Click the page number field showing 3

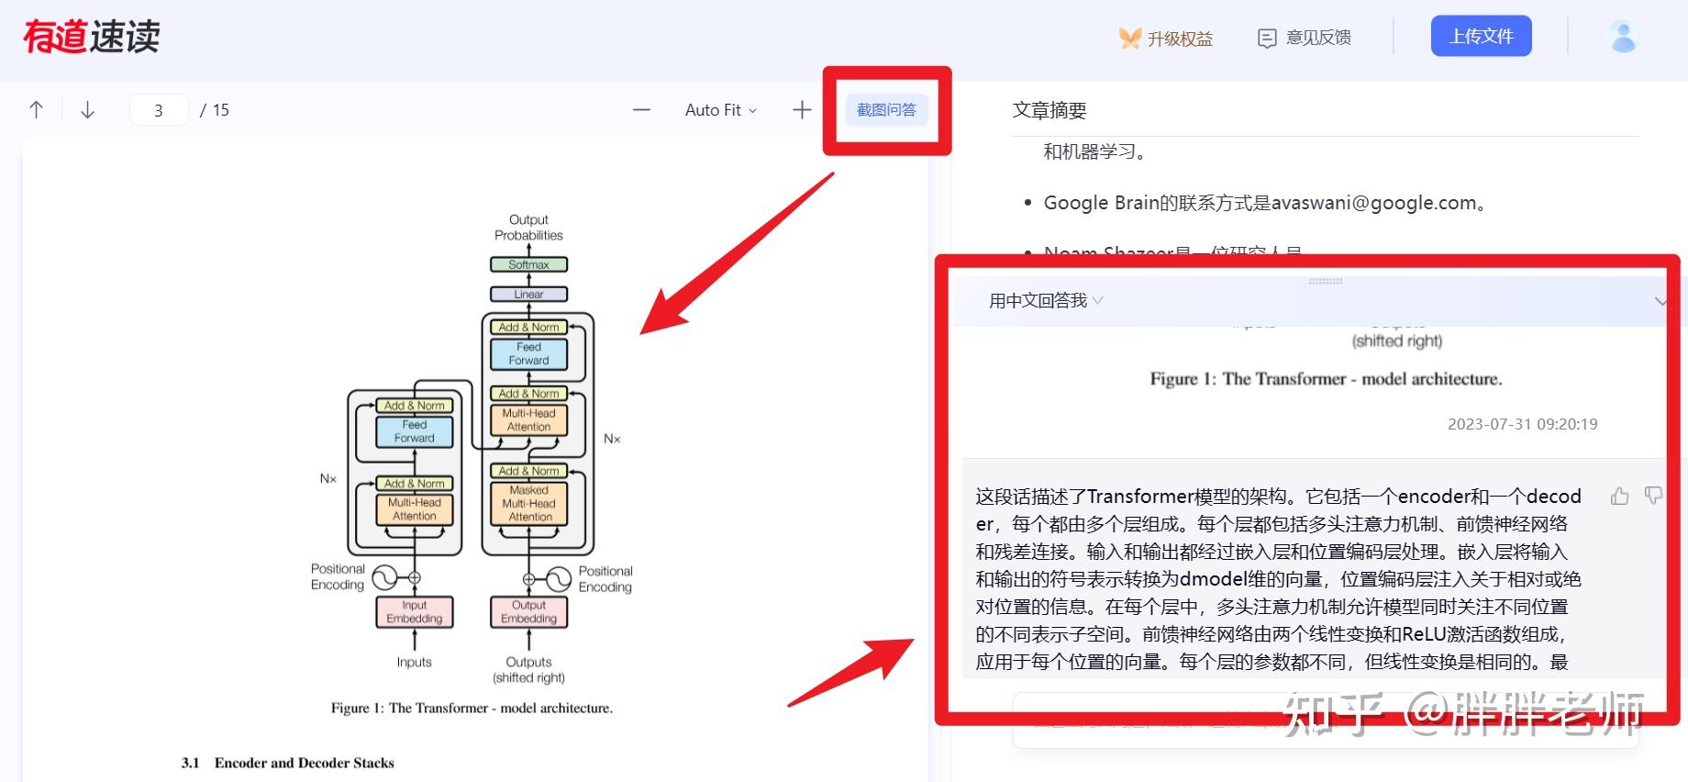(x=159, y=110)
